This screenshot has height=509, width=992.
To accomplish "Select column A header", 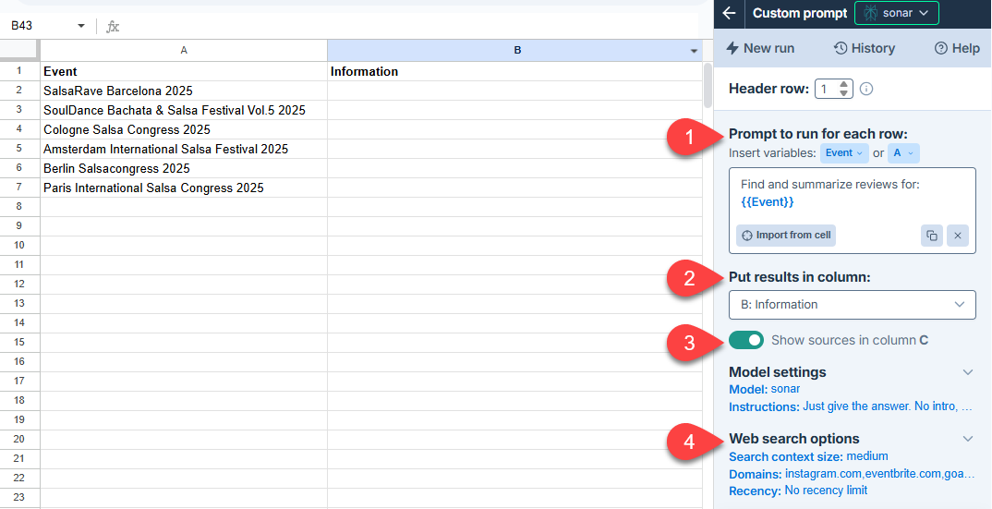I will [x=184, y=50].
